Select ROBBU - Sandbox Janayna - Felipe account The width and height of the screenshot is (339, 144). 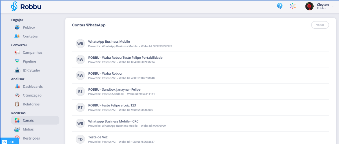tap(114, 90)
